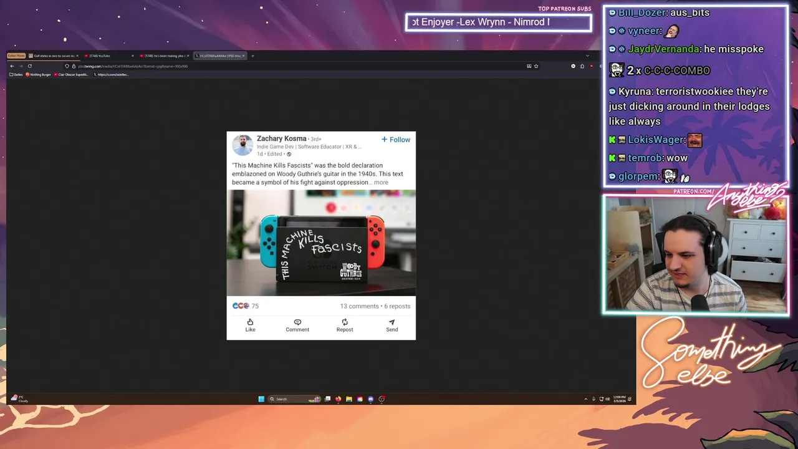Click the Comment speech bubble button

pos(297,326)
